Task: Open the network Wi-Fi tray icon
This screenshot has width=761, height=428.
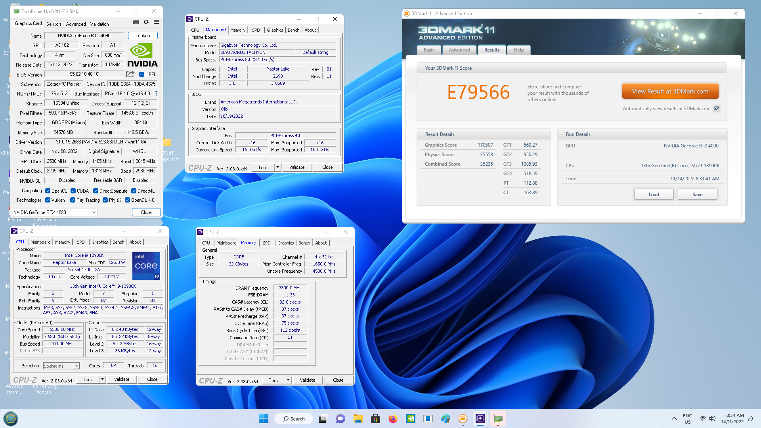Action: tap(702, 418)
